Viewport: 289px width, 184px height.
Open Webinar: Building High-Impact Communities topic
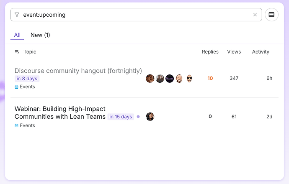(x=60, y=112)
